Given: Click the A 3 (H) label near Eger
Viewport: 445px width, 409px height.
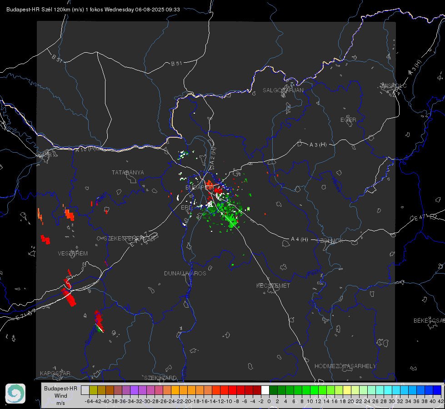Looking at the screenshot, I should coord(318,145).
